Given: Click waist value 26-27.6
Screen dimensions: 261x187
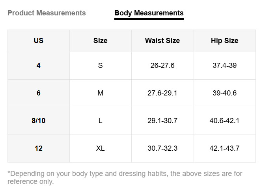Looking at the screenshot, I should pos(162,65).
